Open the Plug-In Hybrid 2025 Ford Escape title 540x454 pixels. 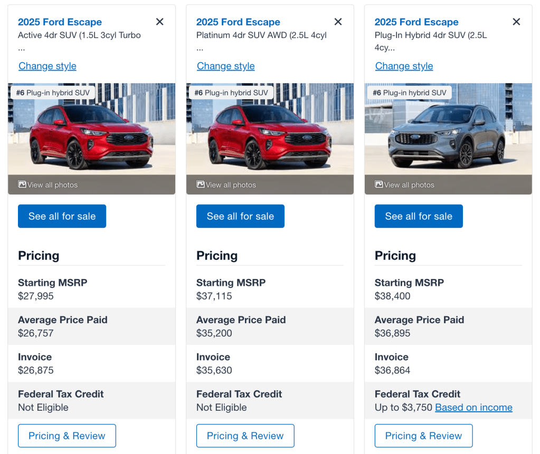pos(416,22)
